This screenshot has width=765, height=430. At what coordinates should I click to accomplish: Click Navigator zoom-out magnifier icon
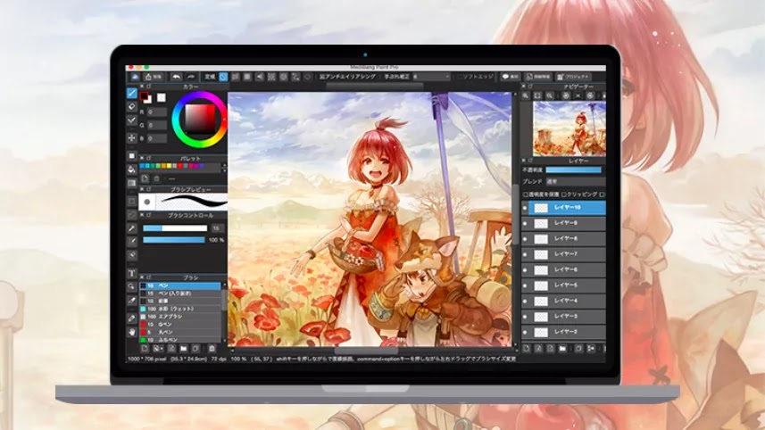click(x=550, y=96)
